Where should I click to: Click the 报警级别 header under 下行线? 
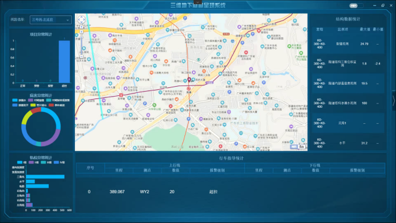(357, 170)
